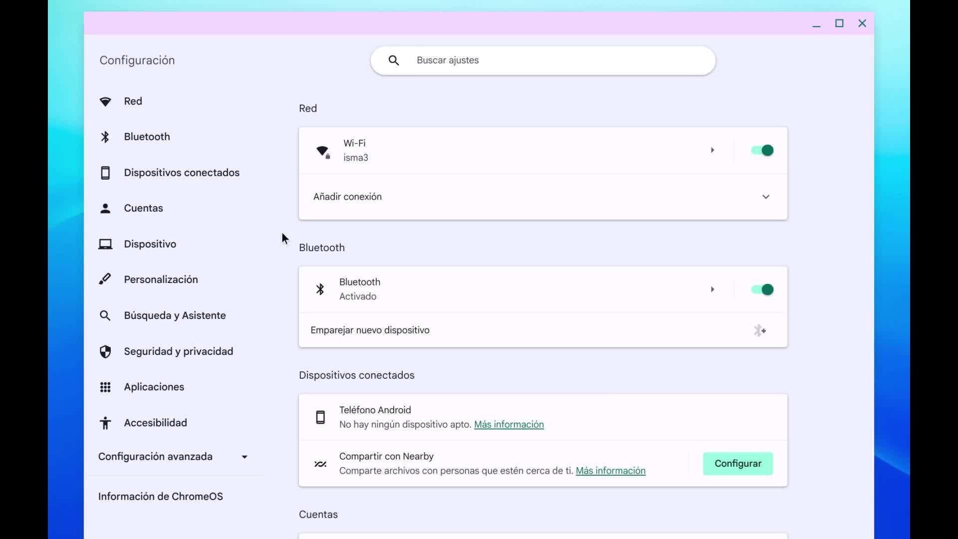The height and width of the screenshot is (539, 958).
Task: Open Dispositivos conectados sidebar item
Action: 182,173
